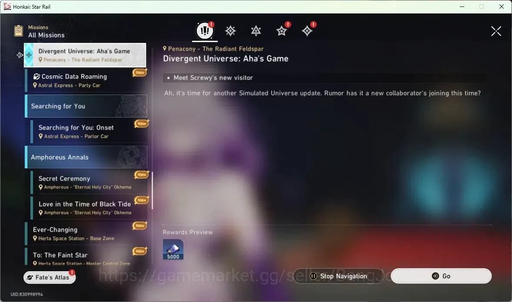Click the Honkai: Star Rail window icon
This screenshot has width=512, height=302.
(7, 7)
